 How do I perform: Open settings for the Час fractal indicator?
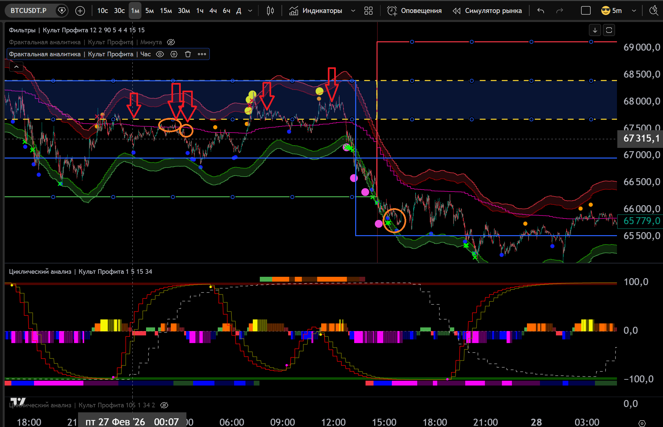[x=174, y=54]
